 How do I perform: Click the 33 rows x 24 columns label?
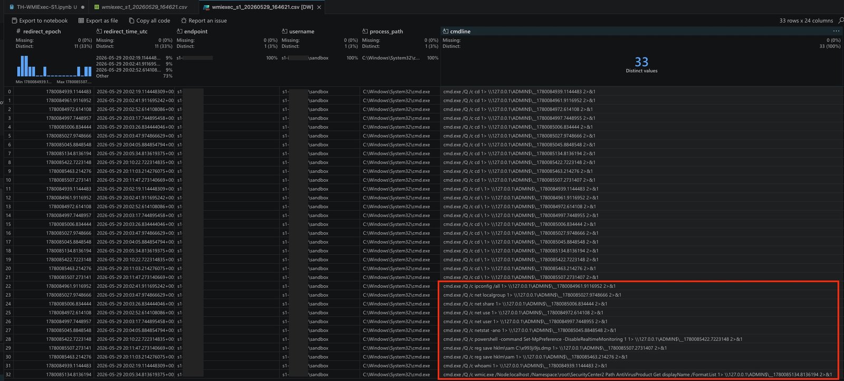tap(806, 21)
